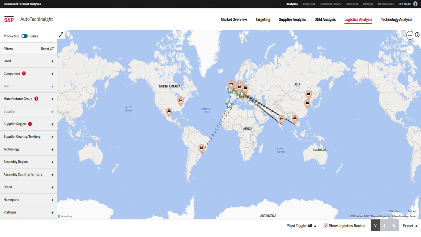Open the Document Library link
Viewport: 421px width, 237px height.
330,4
